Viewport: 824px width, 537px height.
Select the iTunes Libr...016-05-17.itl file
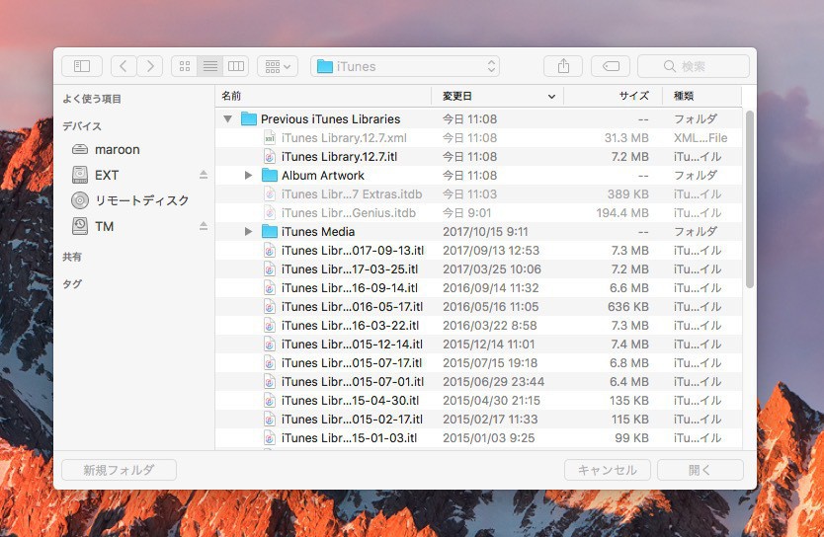tap(479, 307)
